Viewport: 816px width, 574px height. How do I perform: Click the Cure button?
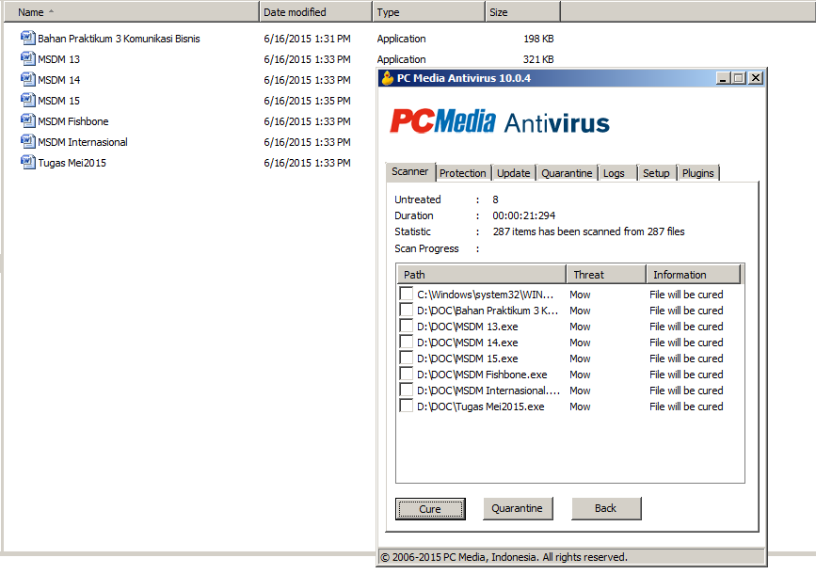(x=430, y=509)
